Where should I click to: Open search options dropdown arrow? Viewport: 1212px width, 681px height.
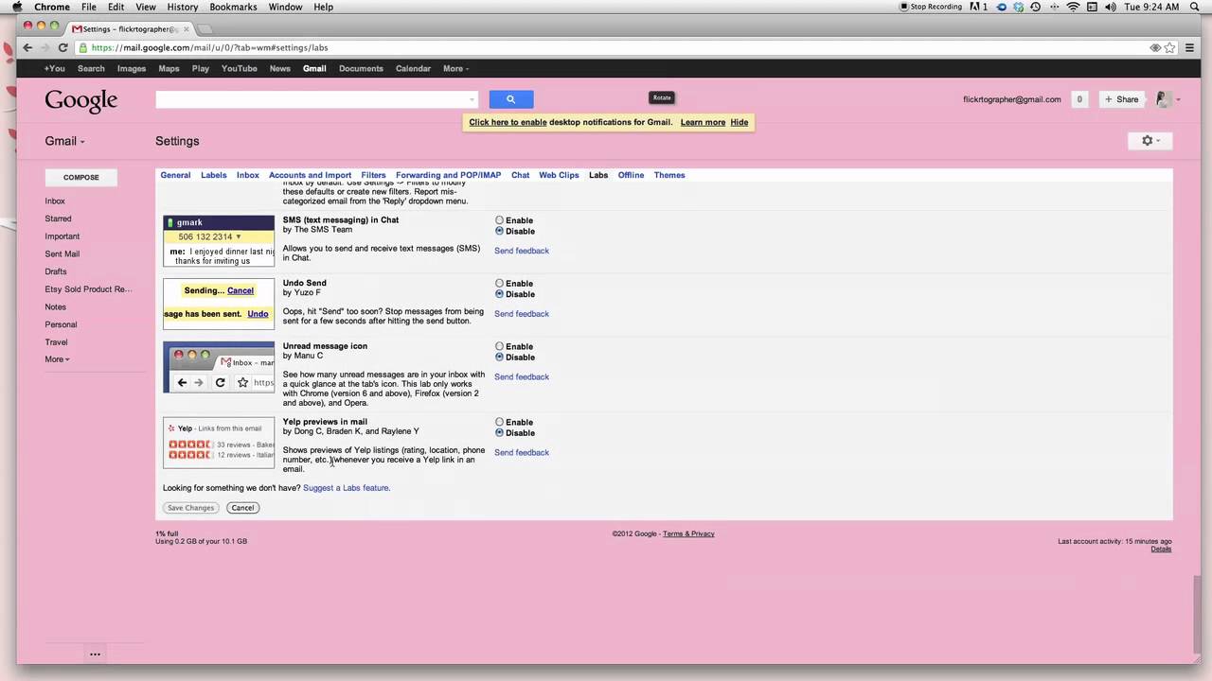(x=472, y=99)
